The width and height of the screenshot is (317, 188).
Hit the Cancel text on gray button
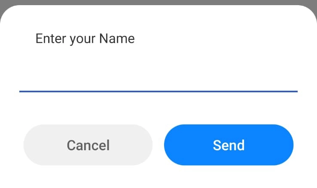click(88, 145)
